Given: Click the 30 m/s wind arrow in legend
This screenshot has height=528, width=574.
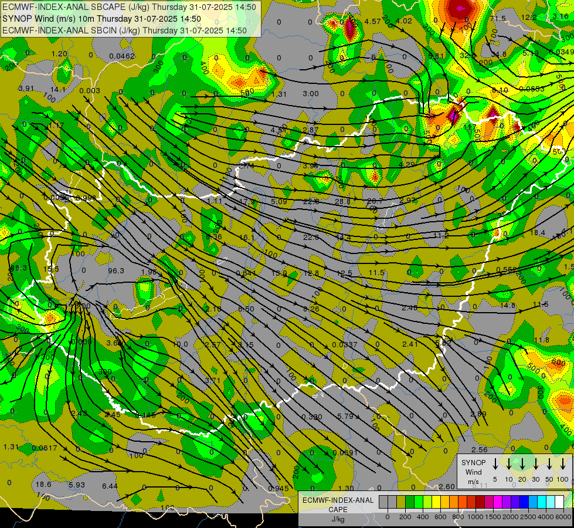Looking at the screenshot, I should pos(535,464).
